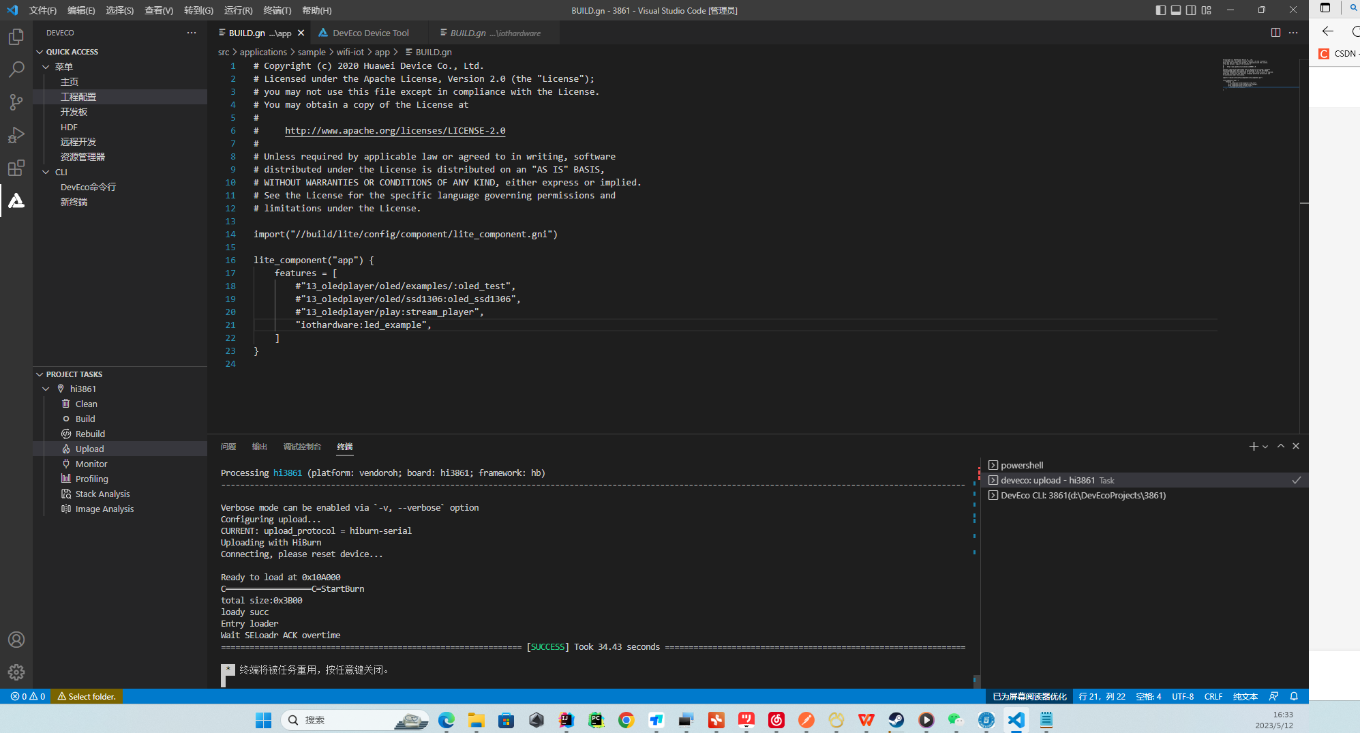The image size is (1360, 733).
Task: Open the Stack Analysis task
Action: [102, 494]
